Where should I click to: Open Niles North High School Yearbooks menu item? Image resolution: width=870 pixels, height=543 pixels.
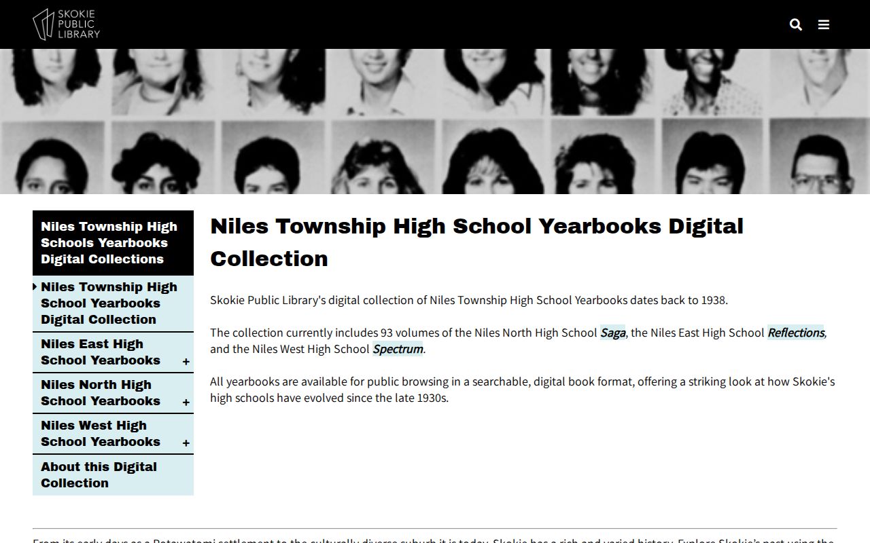pos(101,393)
